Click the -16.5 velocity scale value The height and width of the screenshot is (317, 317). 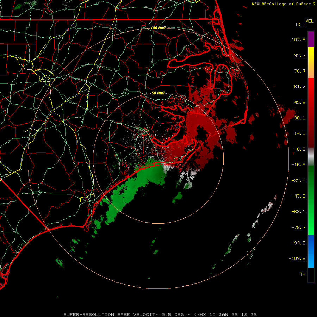click(x=298, y=165)
